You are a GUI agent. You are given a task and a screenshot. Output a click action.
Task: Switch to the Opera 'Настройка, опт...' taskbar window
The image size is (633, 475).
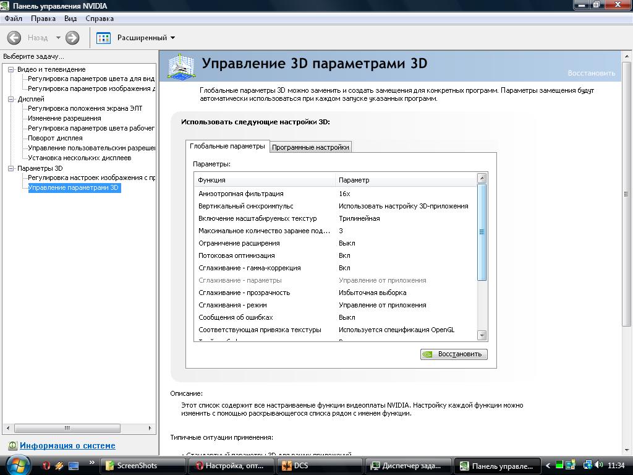231,466
